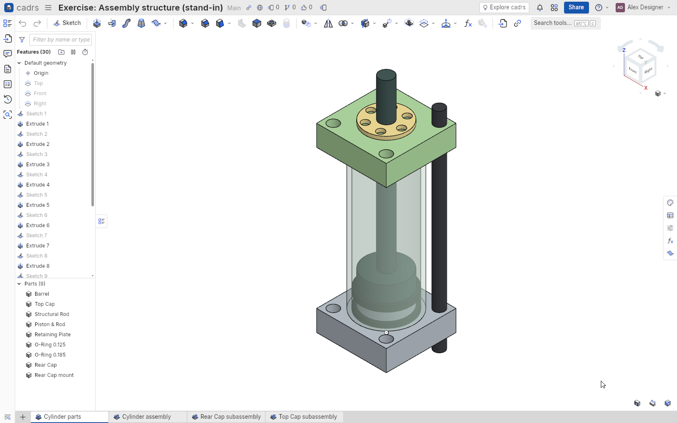677x423 pixels.
Task: Open the Fillet dropdown arrow
Action: click(193, 23)
